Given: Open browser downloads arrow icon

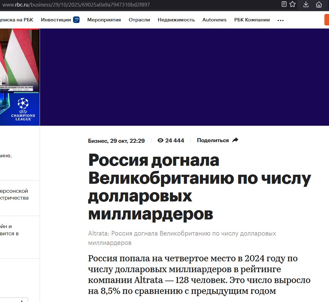Looking at the screenshot, I should [x=306, y=4].
